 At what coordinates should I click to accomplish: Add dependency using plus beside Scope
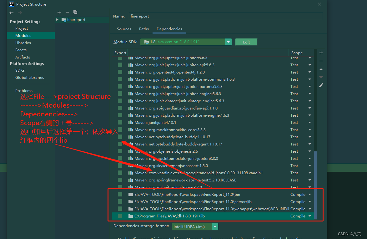pyautogui.click(x=321, y=53)
